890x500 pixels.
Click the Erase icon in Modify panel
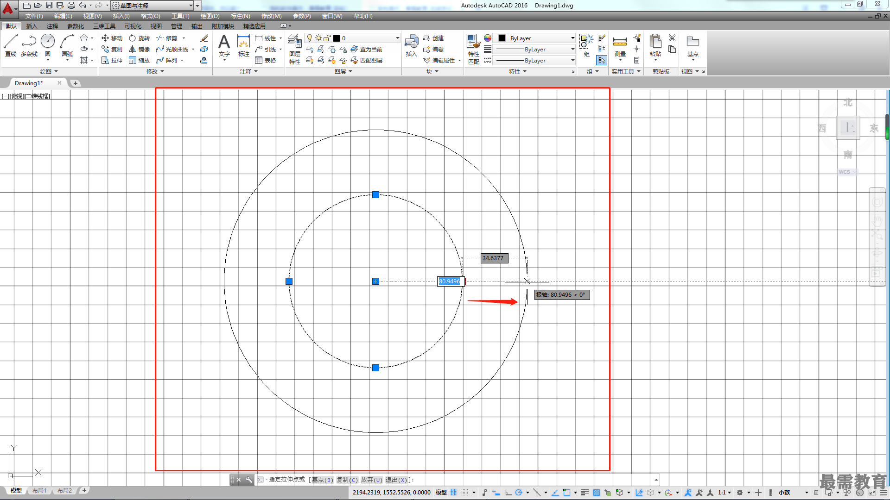(204, 38)
